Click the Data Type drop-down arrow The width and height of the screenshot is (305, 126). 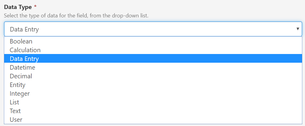coord(298,29)
